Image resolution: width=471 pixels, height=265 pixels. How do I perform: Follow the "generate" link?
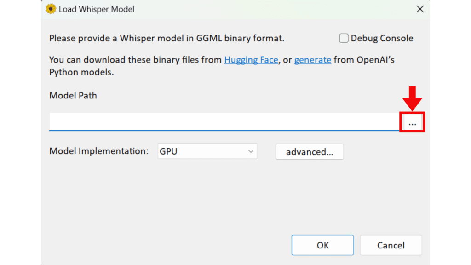click(313, 60)
